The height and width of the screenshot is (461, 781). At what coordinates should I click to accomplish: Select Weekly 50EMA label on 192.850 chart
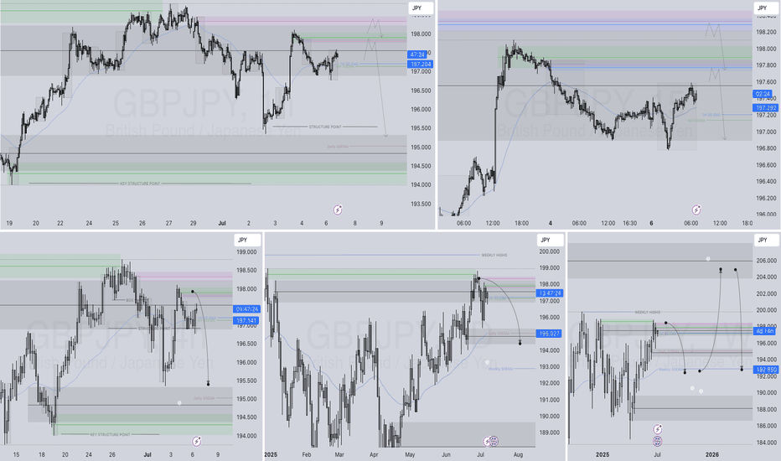[670, 370]
